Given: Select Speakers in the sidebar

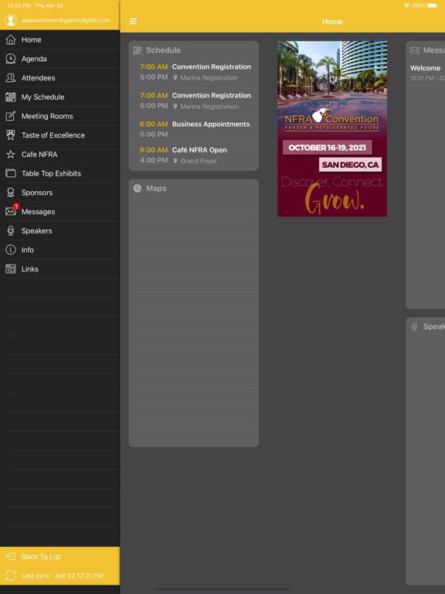Looking at the screenshot, I should coord(59,230).
